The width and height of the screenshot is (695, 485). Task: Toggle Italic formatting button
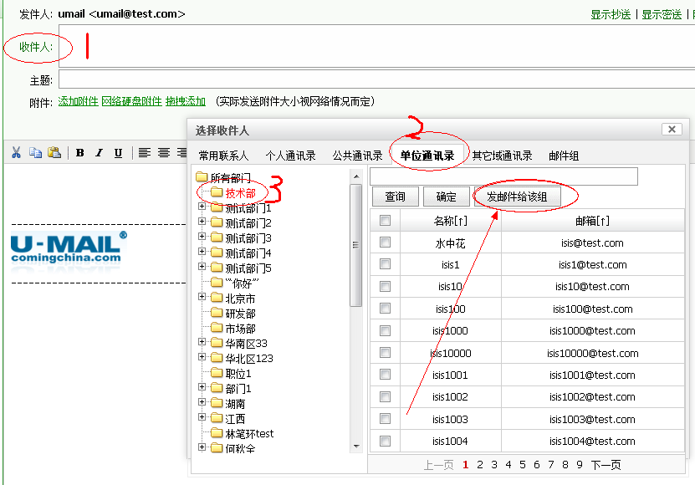click(99, 152)
